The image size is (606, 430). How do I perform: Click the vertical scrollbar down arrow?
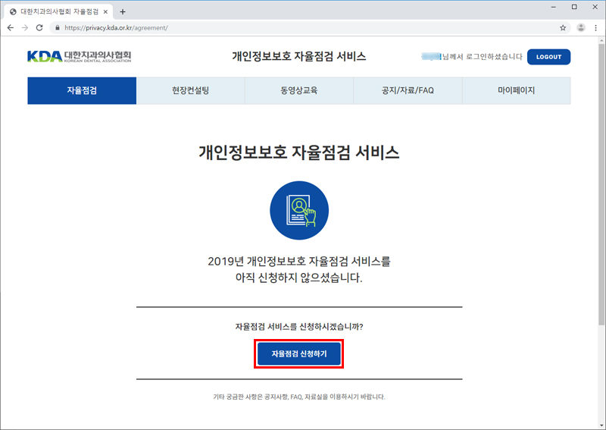[601, 425]
